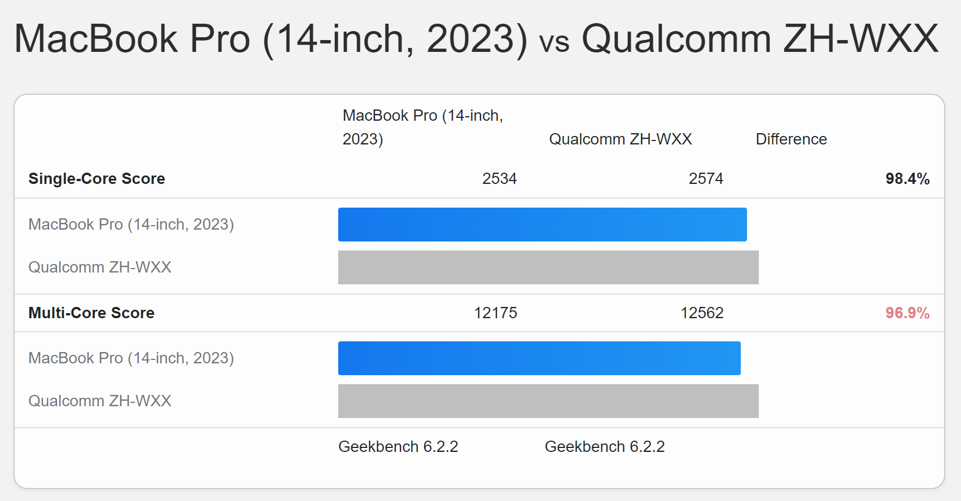Click the blue MacBook Pro single-core bar

542,225
